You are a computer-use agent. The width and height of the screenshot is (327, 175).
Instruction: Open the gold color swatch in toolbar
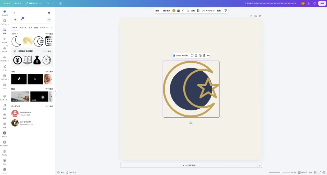[x=174, y=11]
